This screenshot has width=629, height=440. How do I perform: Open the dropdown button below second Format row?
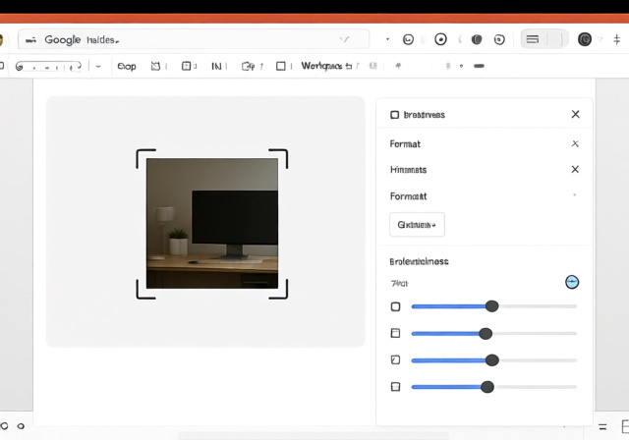(417, 225)
